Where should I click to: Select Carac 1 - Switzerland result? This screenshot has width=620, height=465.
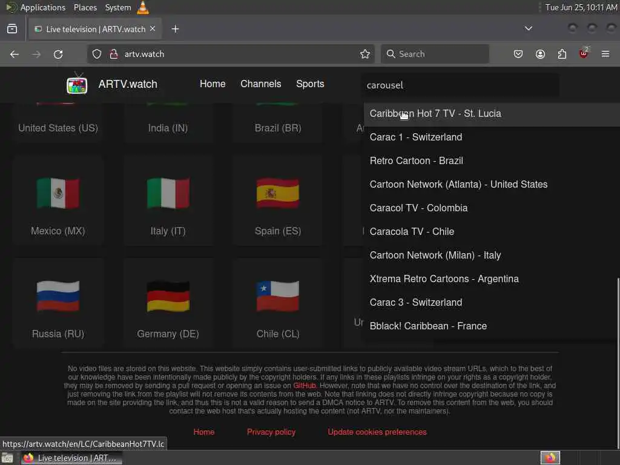(x=492, y=137)
